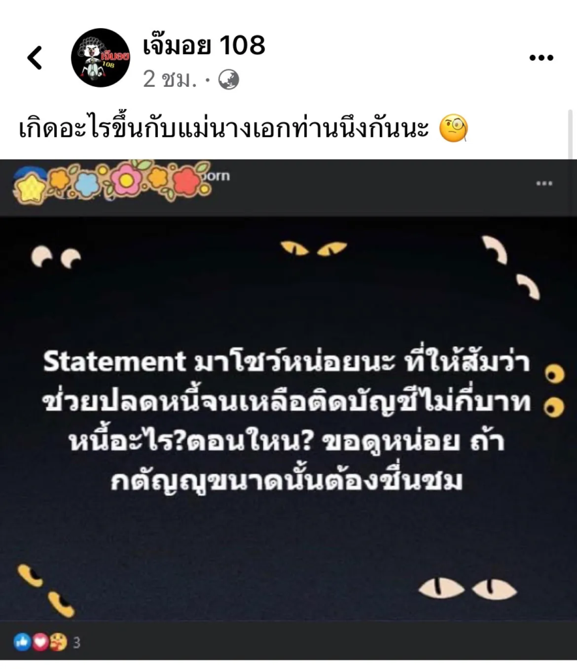Click the cream cat eyes at bottom right
Image resolution: width=577 pixels, height=669 pixels.
(467, 589)
